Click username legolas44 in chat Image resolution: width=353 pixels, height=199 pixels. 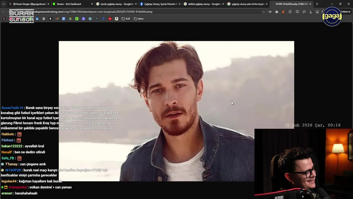(x=9, y=181)
